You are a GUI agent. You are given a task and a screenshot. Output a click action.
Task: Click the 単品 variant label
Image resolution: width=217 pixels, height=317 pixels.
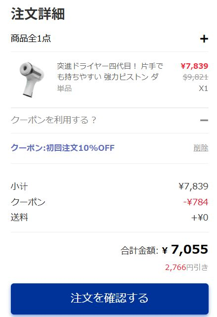point(64,89)
